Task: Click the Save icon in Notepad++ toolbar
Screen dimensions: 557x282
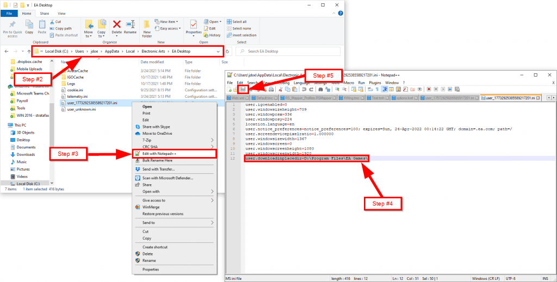Action: pos(243,90)
